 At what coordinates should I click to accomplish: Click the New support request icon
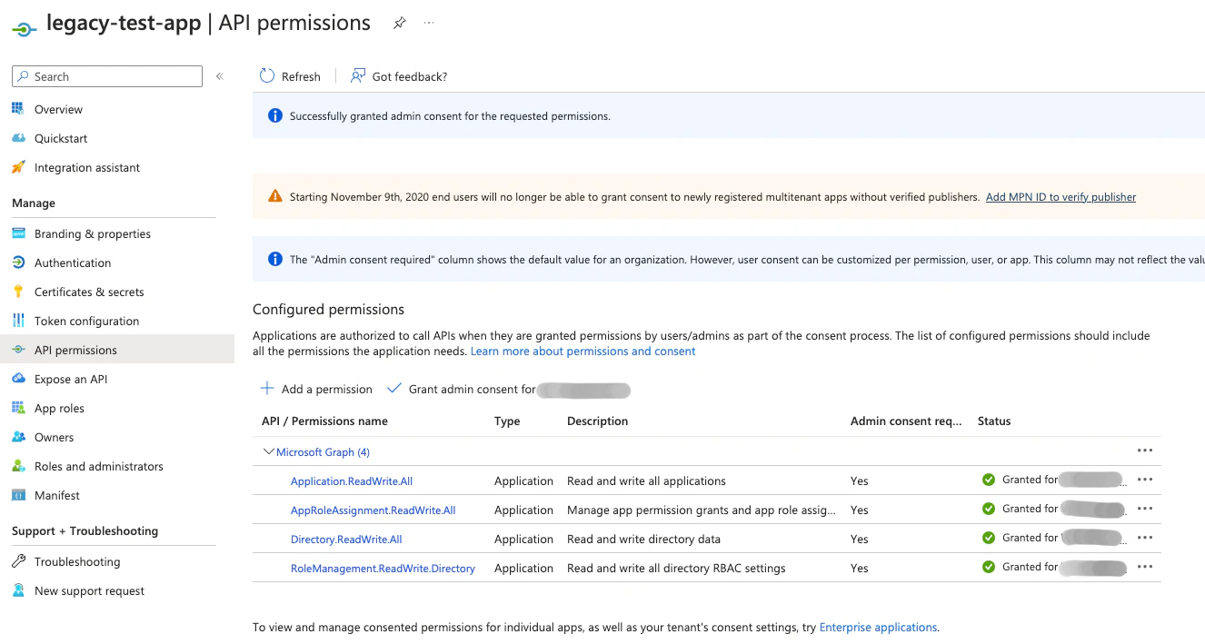click(x=18, y=590)
